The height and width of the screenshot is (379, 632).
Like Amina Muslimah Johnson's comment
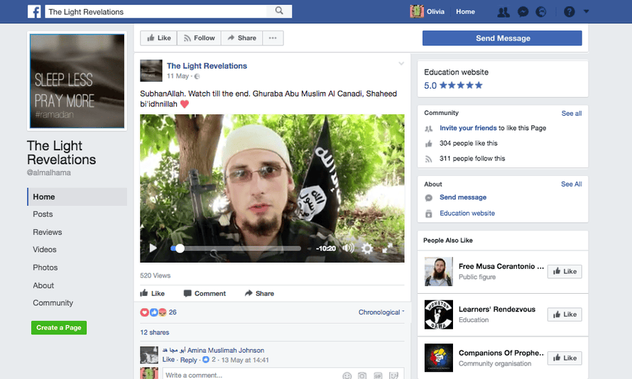click(168, 360)
